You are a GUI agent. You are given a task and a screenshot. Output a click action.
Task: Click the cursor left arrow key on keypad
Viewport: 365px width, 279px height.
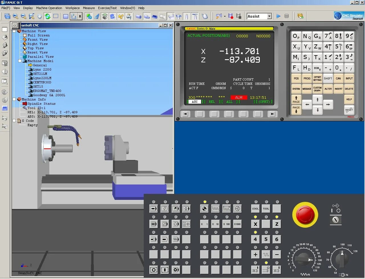click(307, 104)
